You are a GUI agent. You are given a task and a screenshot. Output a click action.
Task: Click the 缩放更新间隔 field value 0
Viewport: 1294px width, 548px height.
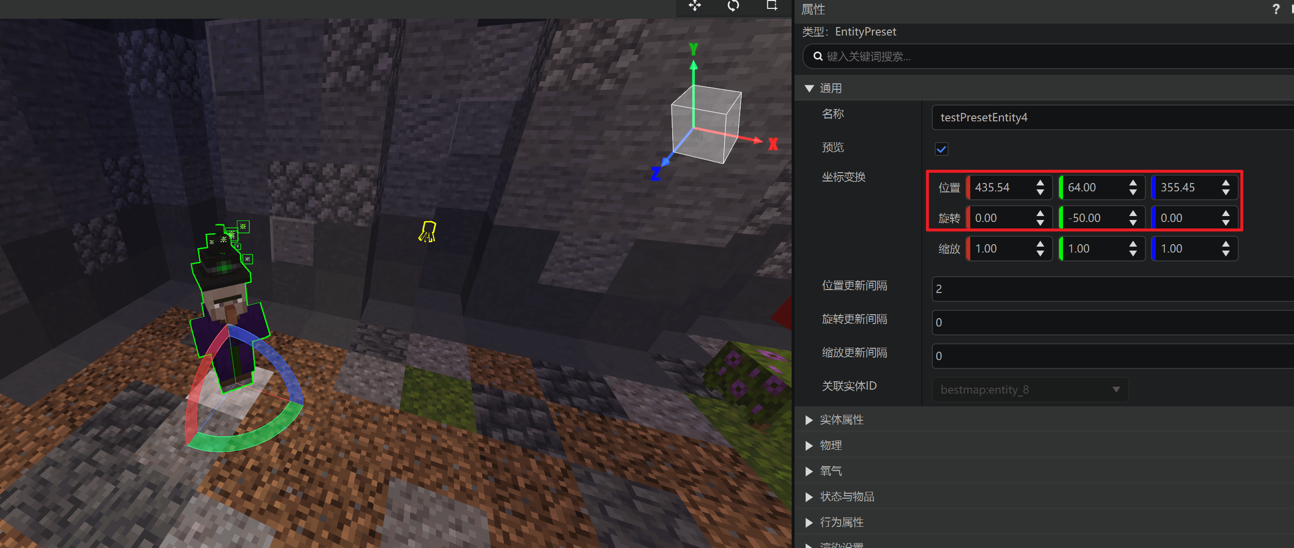(1113, 356)
